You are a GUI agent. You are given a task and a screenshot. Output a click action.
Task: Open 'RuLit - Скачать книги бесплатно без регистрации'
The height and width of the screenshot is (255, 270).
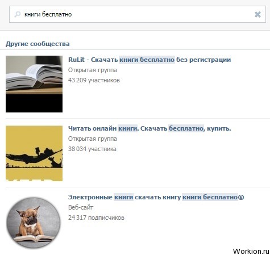149,60
